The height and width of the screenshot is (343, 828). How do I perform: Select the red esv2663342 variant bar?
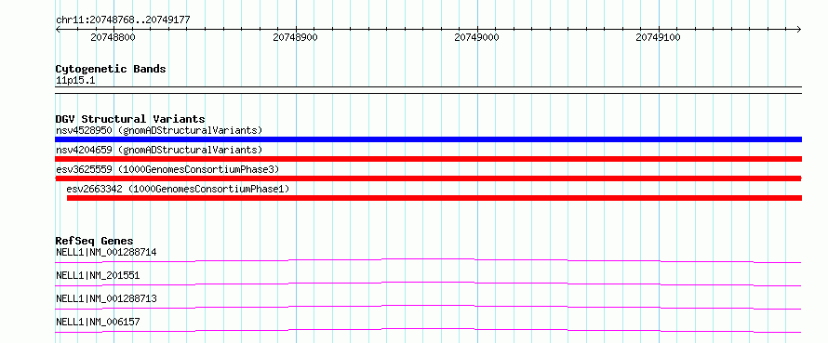[x=434, y=198]
